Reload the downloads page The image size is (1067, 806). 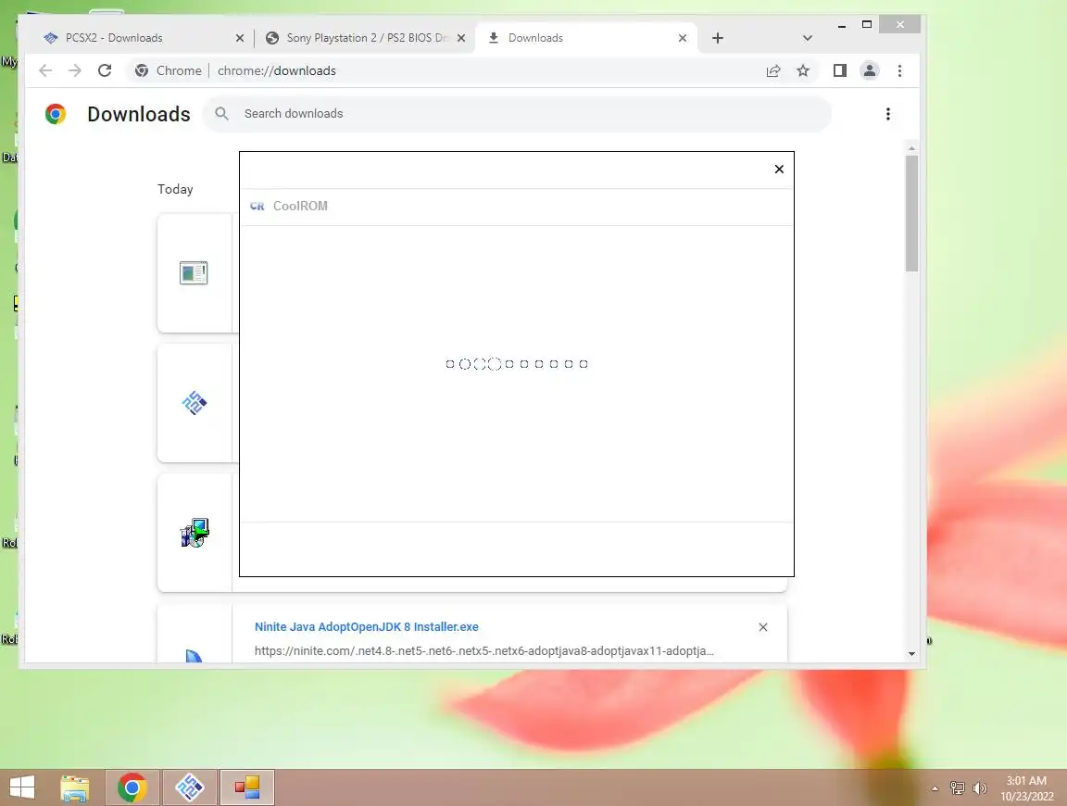coord(105,70)
